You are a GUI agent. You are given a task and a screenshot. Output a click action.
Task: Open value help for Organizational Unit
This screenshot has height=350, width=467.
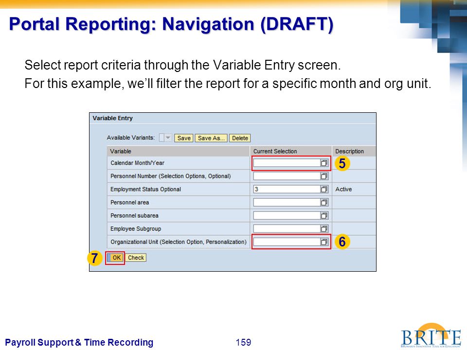coord(324,242)
